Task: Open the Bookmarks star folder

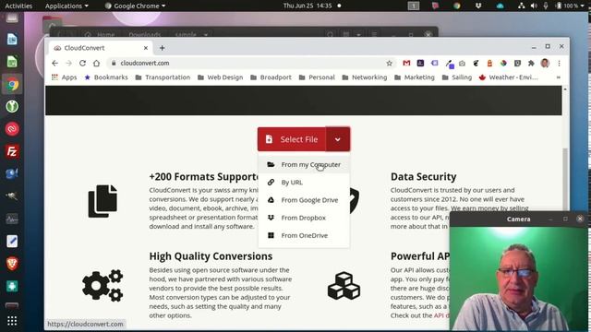Action: 106,77
